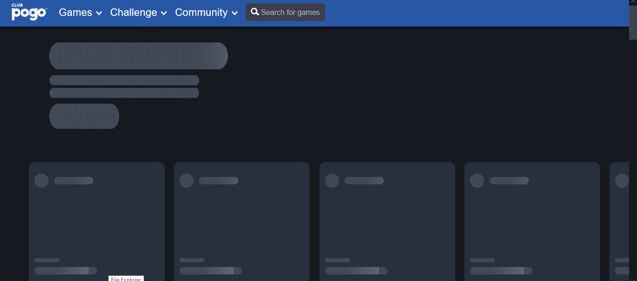
Task: Click the large hero title placeholder
Action: 138,56
